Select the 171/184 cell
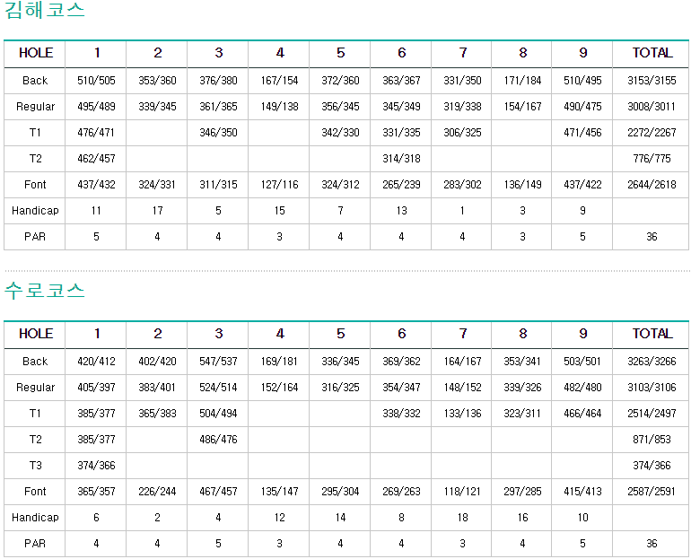The image size is (691, 559). [522, 81]
